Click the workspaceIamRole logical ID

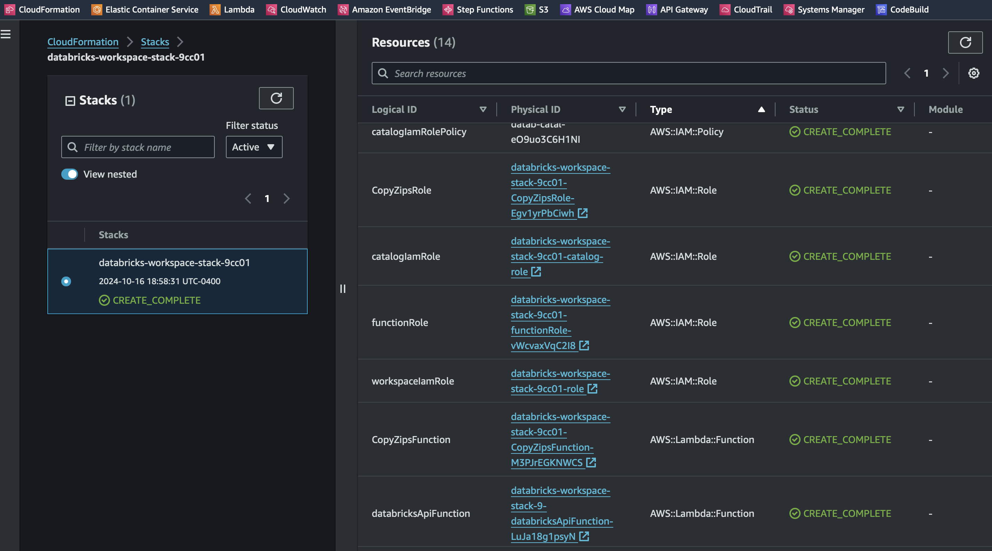(412, 381)
